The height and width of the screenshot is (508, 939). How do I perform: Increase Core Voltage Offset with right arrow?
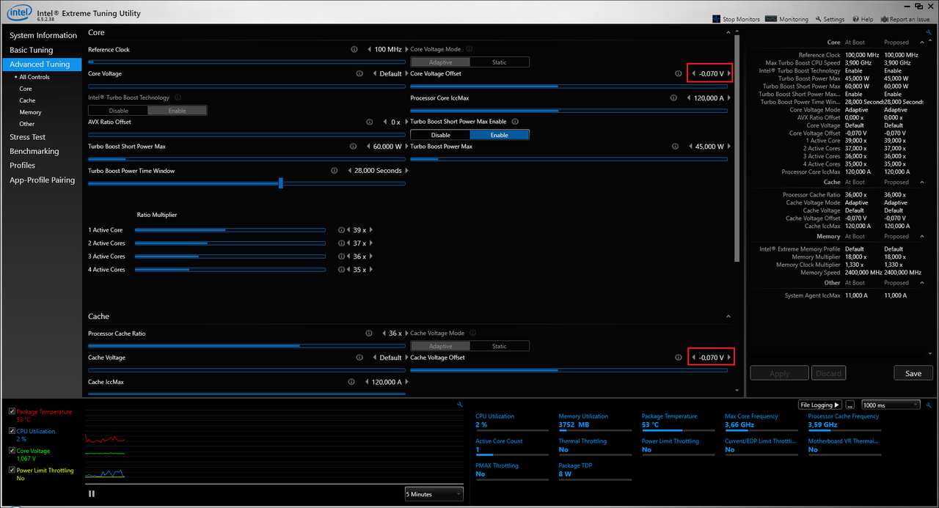pyautogui.click(x=729, y=73)
